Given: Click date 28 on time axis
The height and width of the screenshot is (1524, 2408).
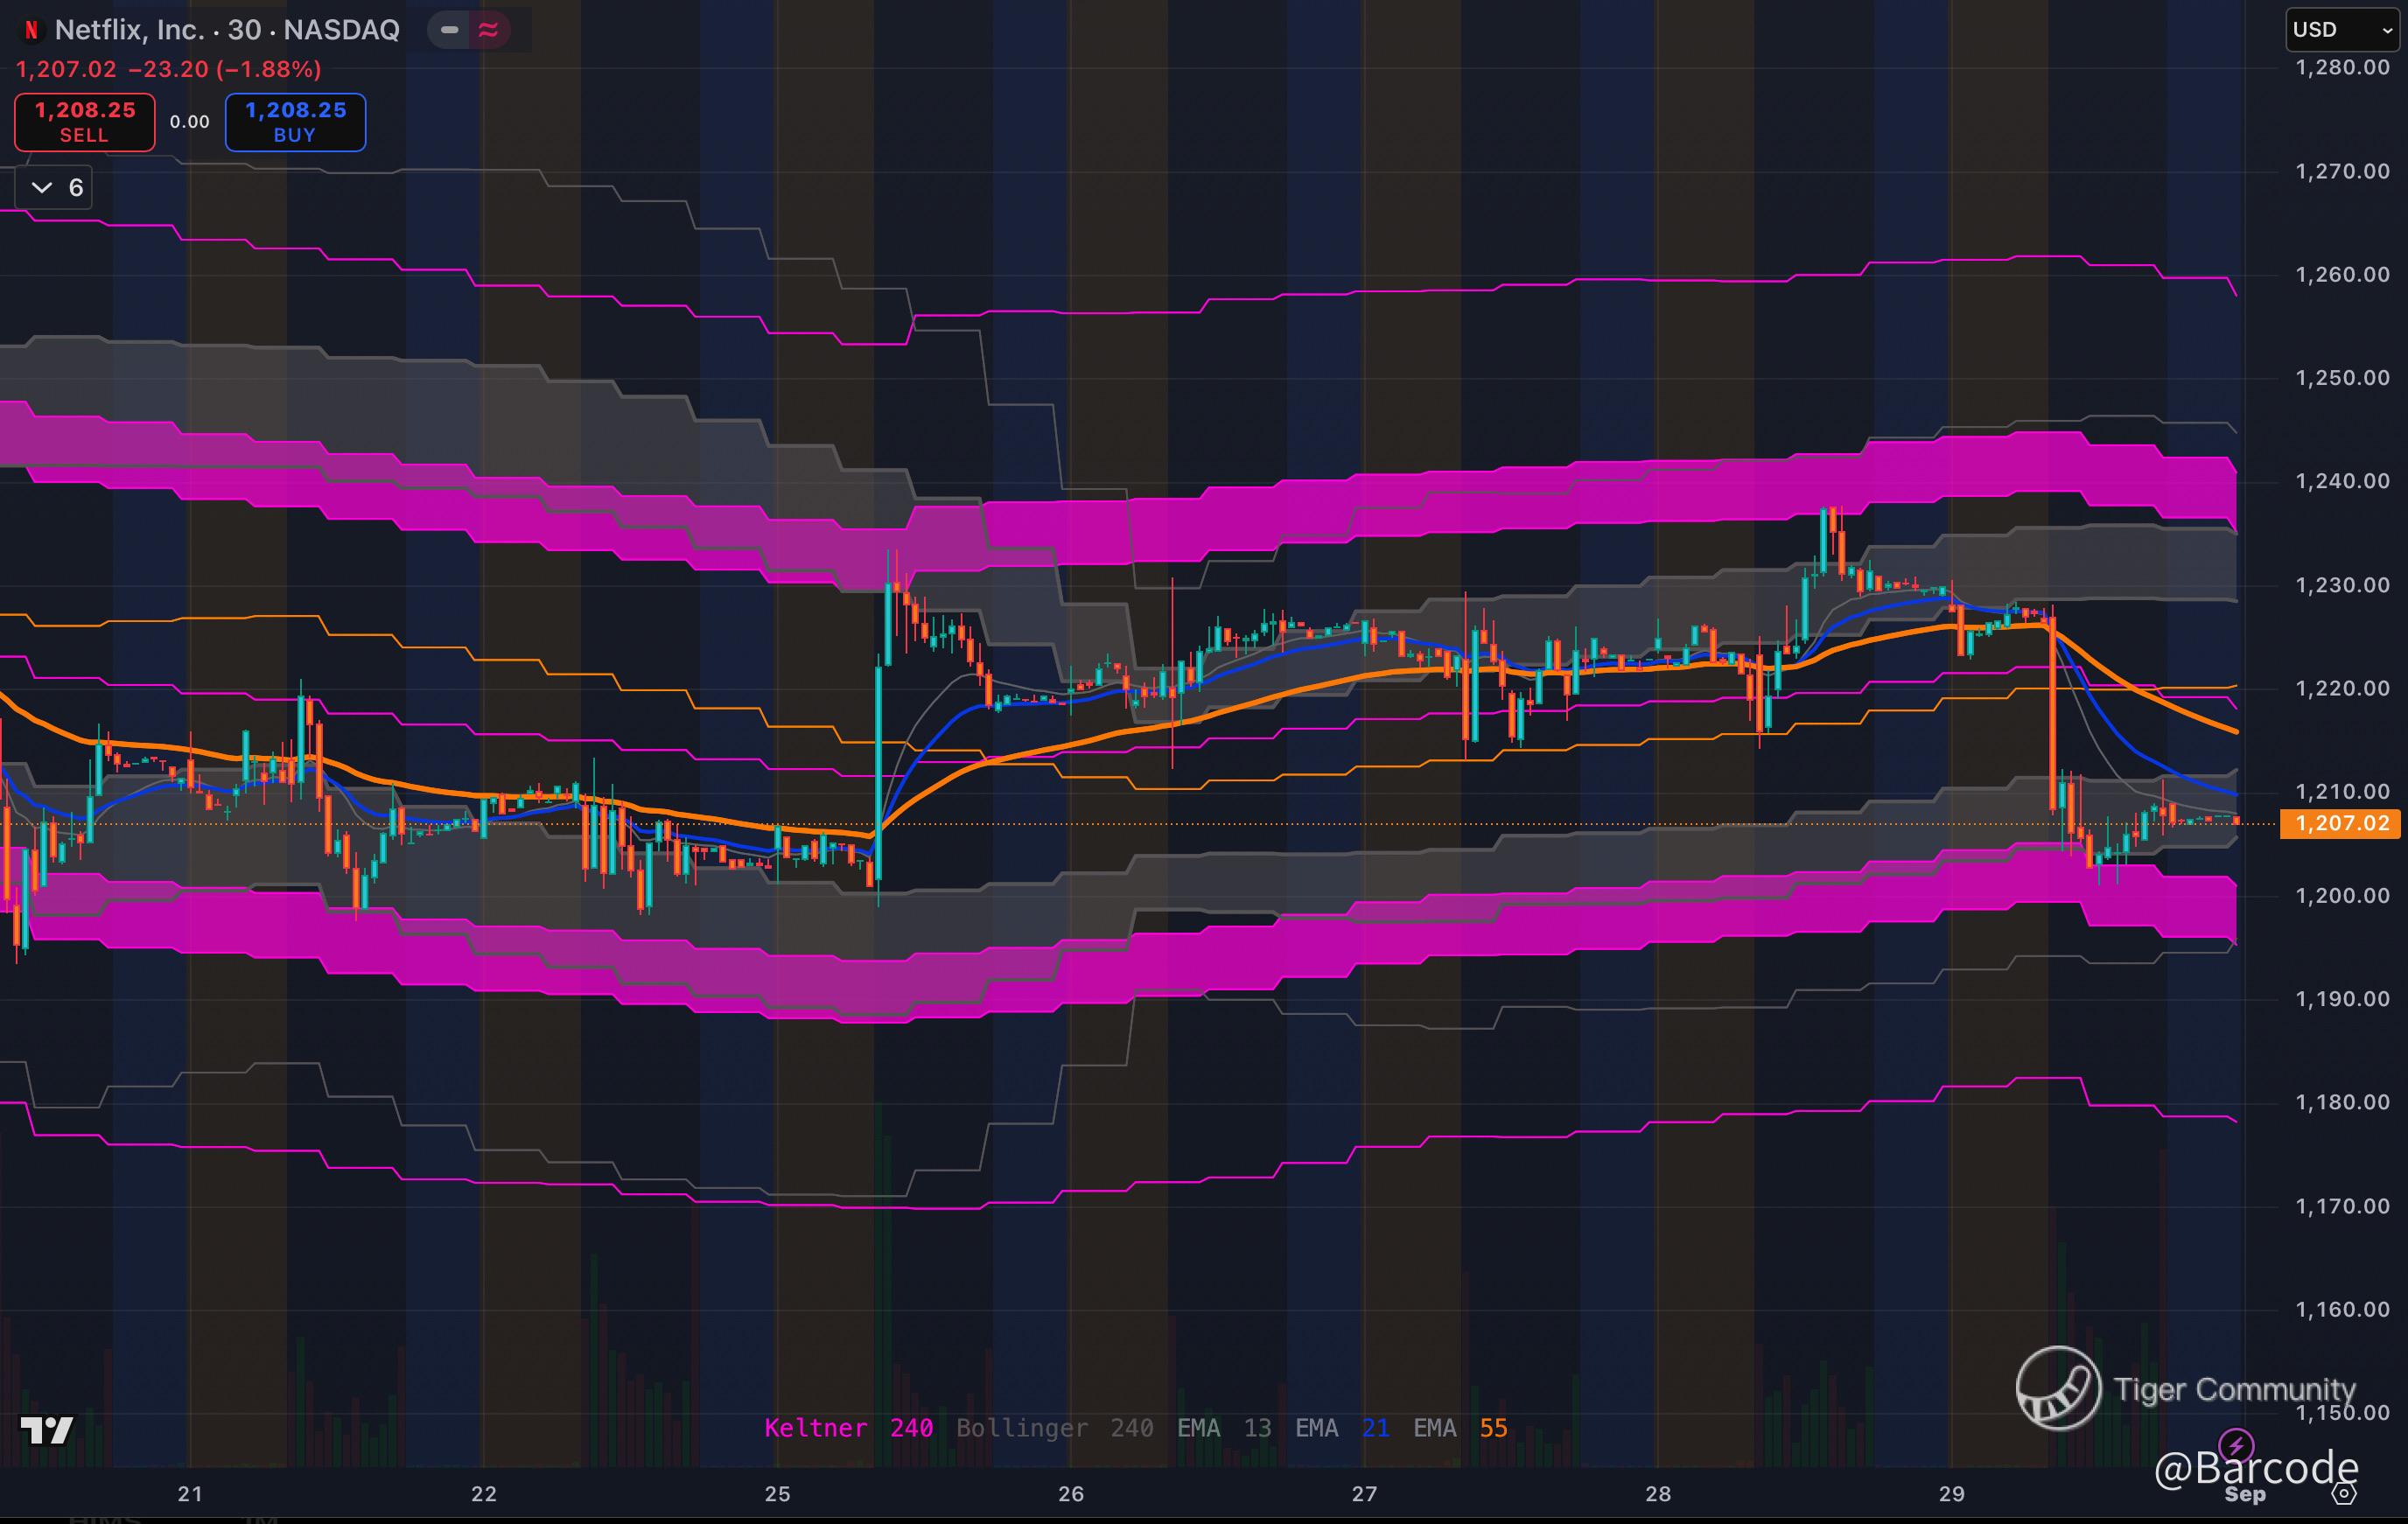Looking at the screenshot, I should click(1658, 1494).
